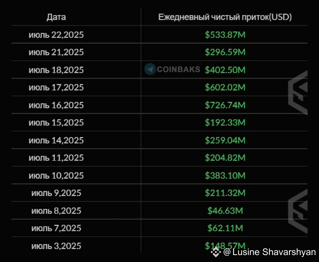Select the $296.59M inflow value
Screen dimensions: 319x262
click(x=225, y=52)
